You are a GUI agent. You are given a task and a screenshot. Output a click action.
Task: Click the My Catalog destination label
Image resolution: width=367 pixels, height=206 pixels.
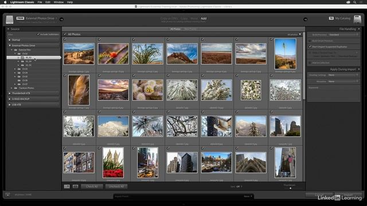coord(343,18)
